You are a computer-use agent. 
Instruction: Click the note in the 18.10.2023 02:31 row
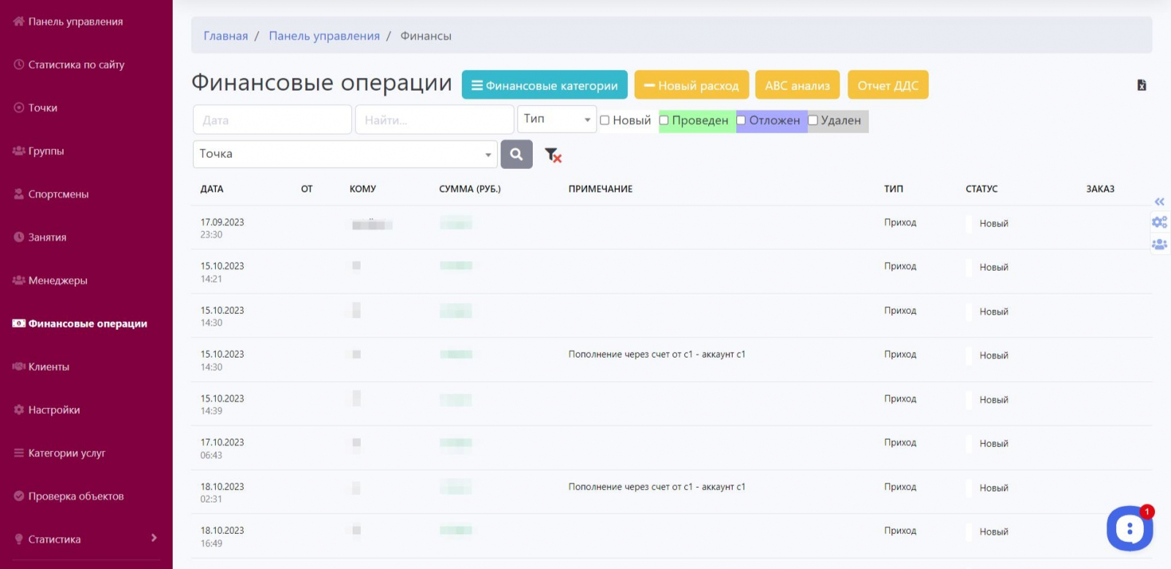[x=656, y=486]
